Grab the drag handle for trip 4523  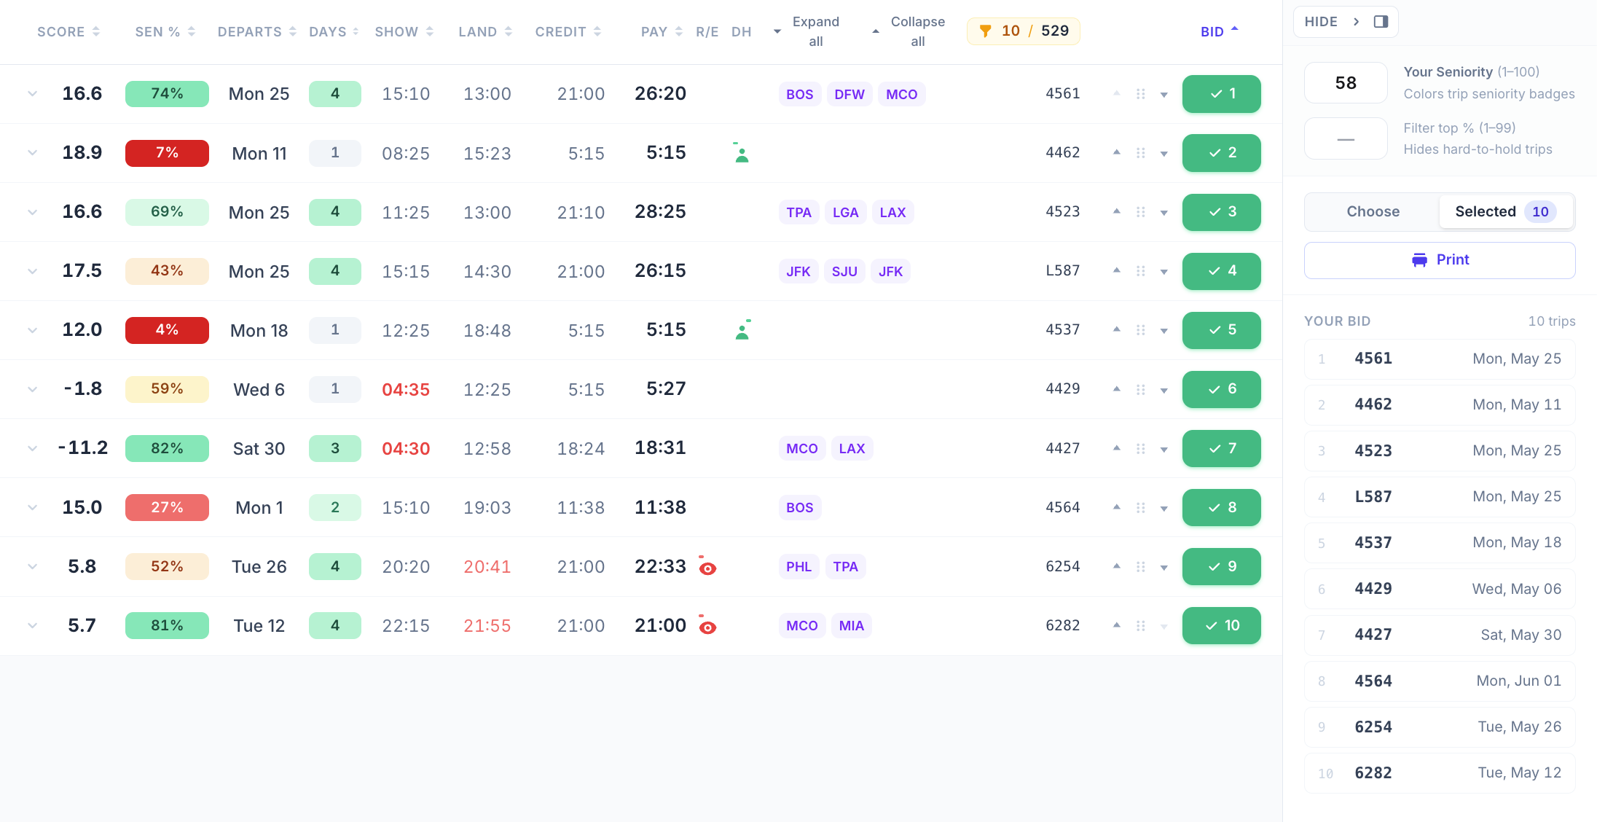click(1140, 212)
